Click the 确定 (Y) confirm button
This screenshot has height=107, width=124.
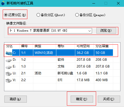point(82,99)
